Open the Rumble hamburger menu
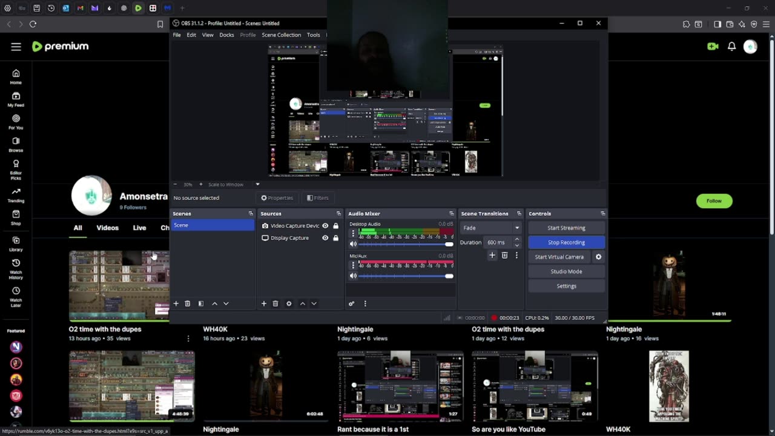The image size is (775, 436). pyautogui.click(x=16, y=47)
